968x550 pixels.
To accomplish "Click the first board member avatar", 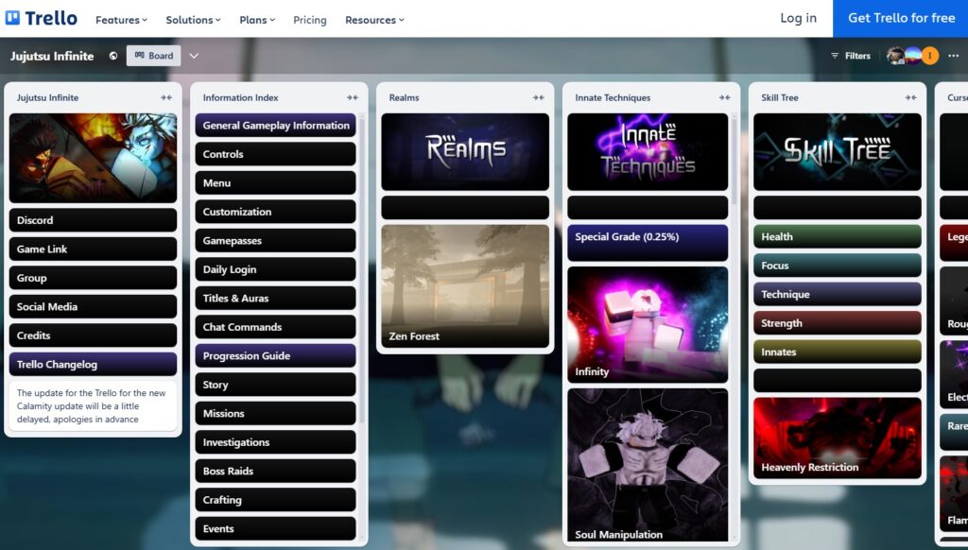I will point(894,56).
